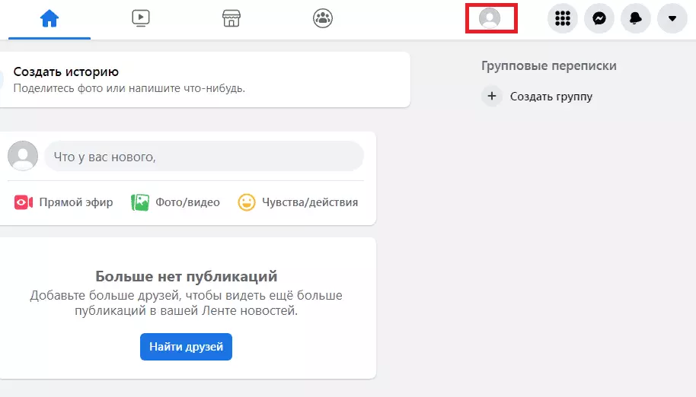Image resolution: width=696 pixels, height=397 pixels.
Task: Start a Прямой эфир live video
Action: point(64,202)
